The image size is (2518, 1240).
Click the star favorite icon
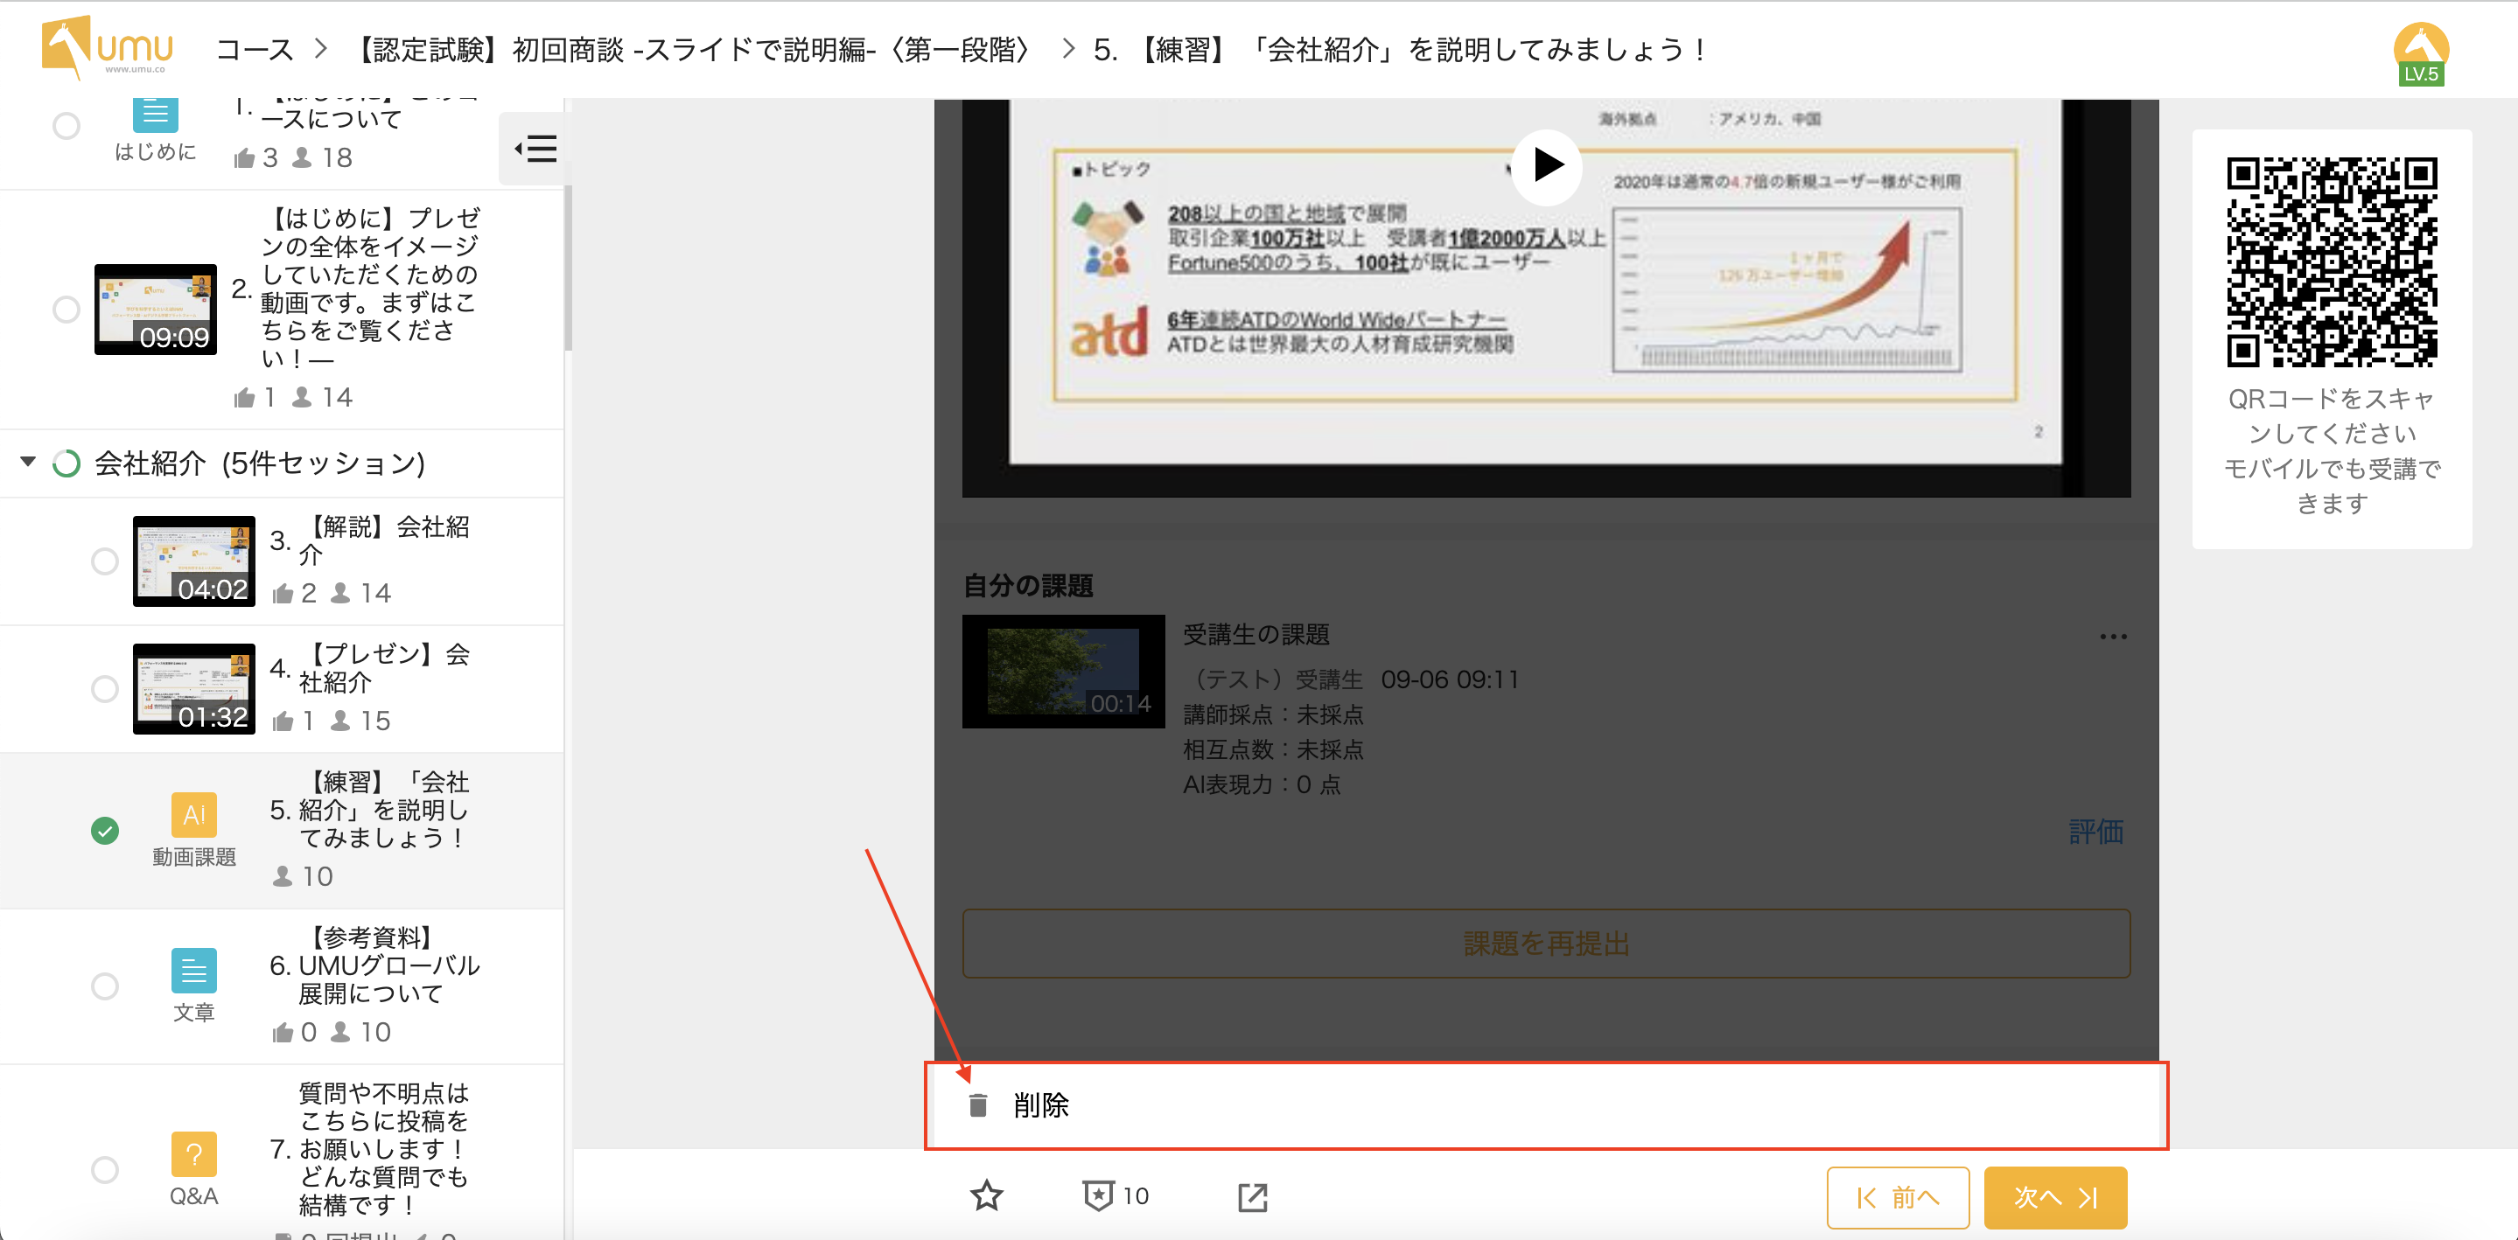[986, 1196]
